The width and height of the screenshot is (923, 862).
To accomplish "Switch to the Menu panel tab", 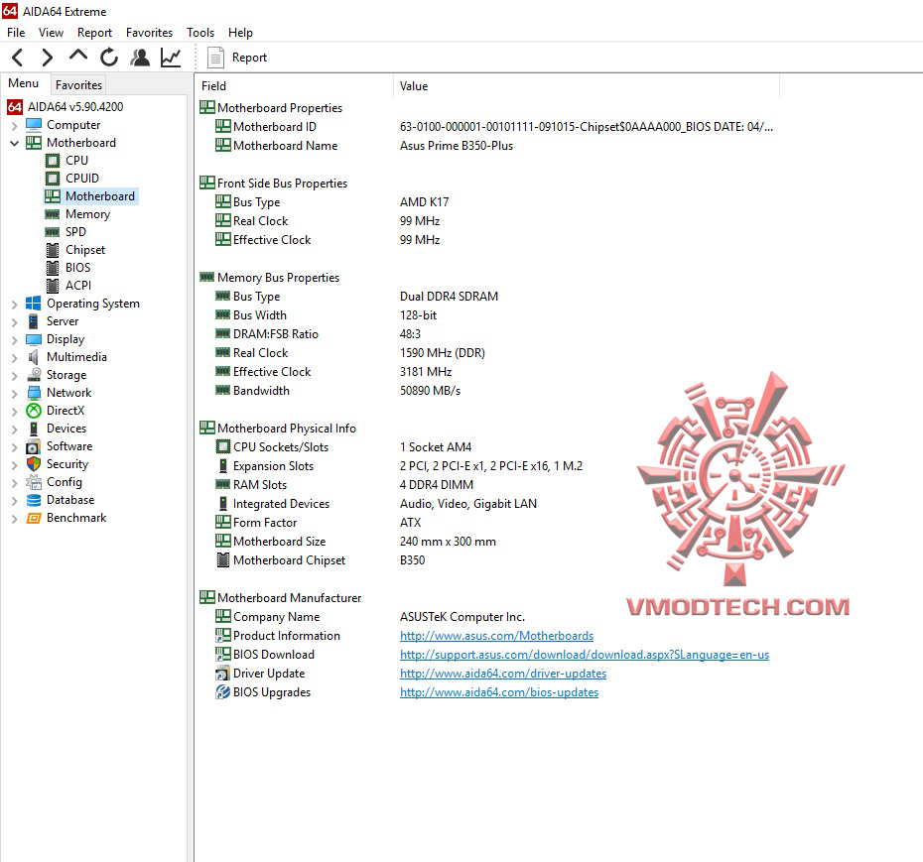I will [x=24, y=83].
